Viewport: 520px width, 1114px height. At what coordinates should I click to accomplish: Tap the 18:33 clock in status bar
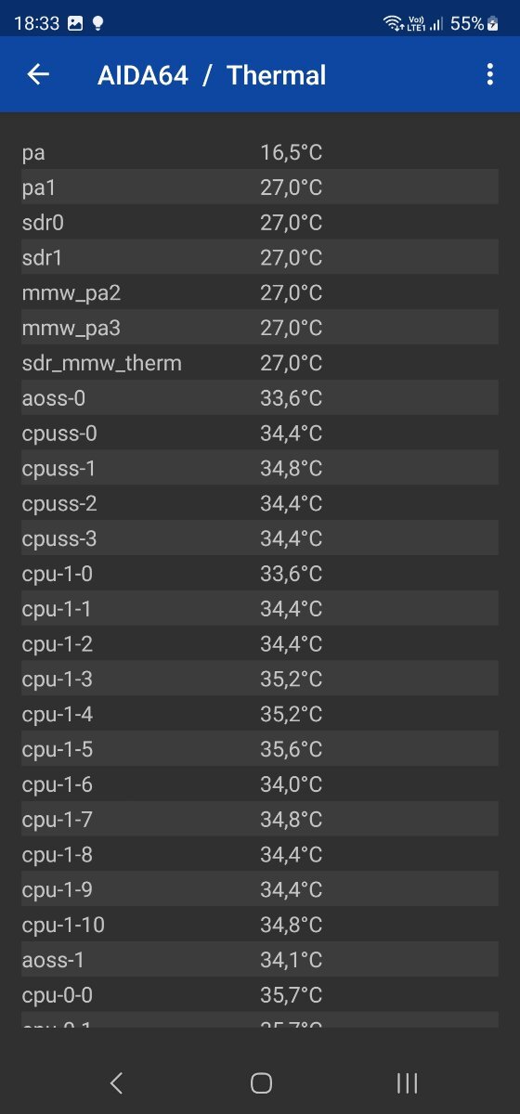[36, 24]
